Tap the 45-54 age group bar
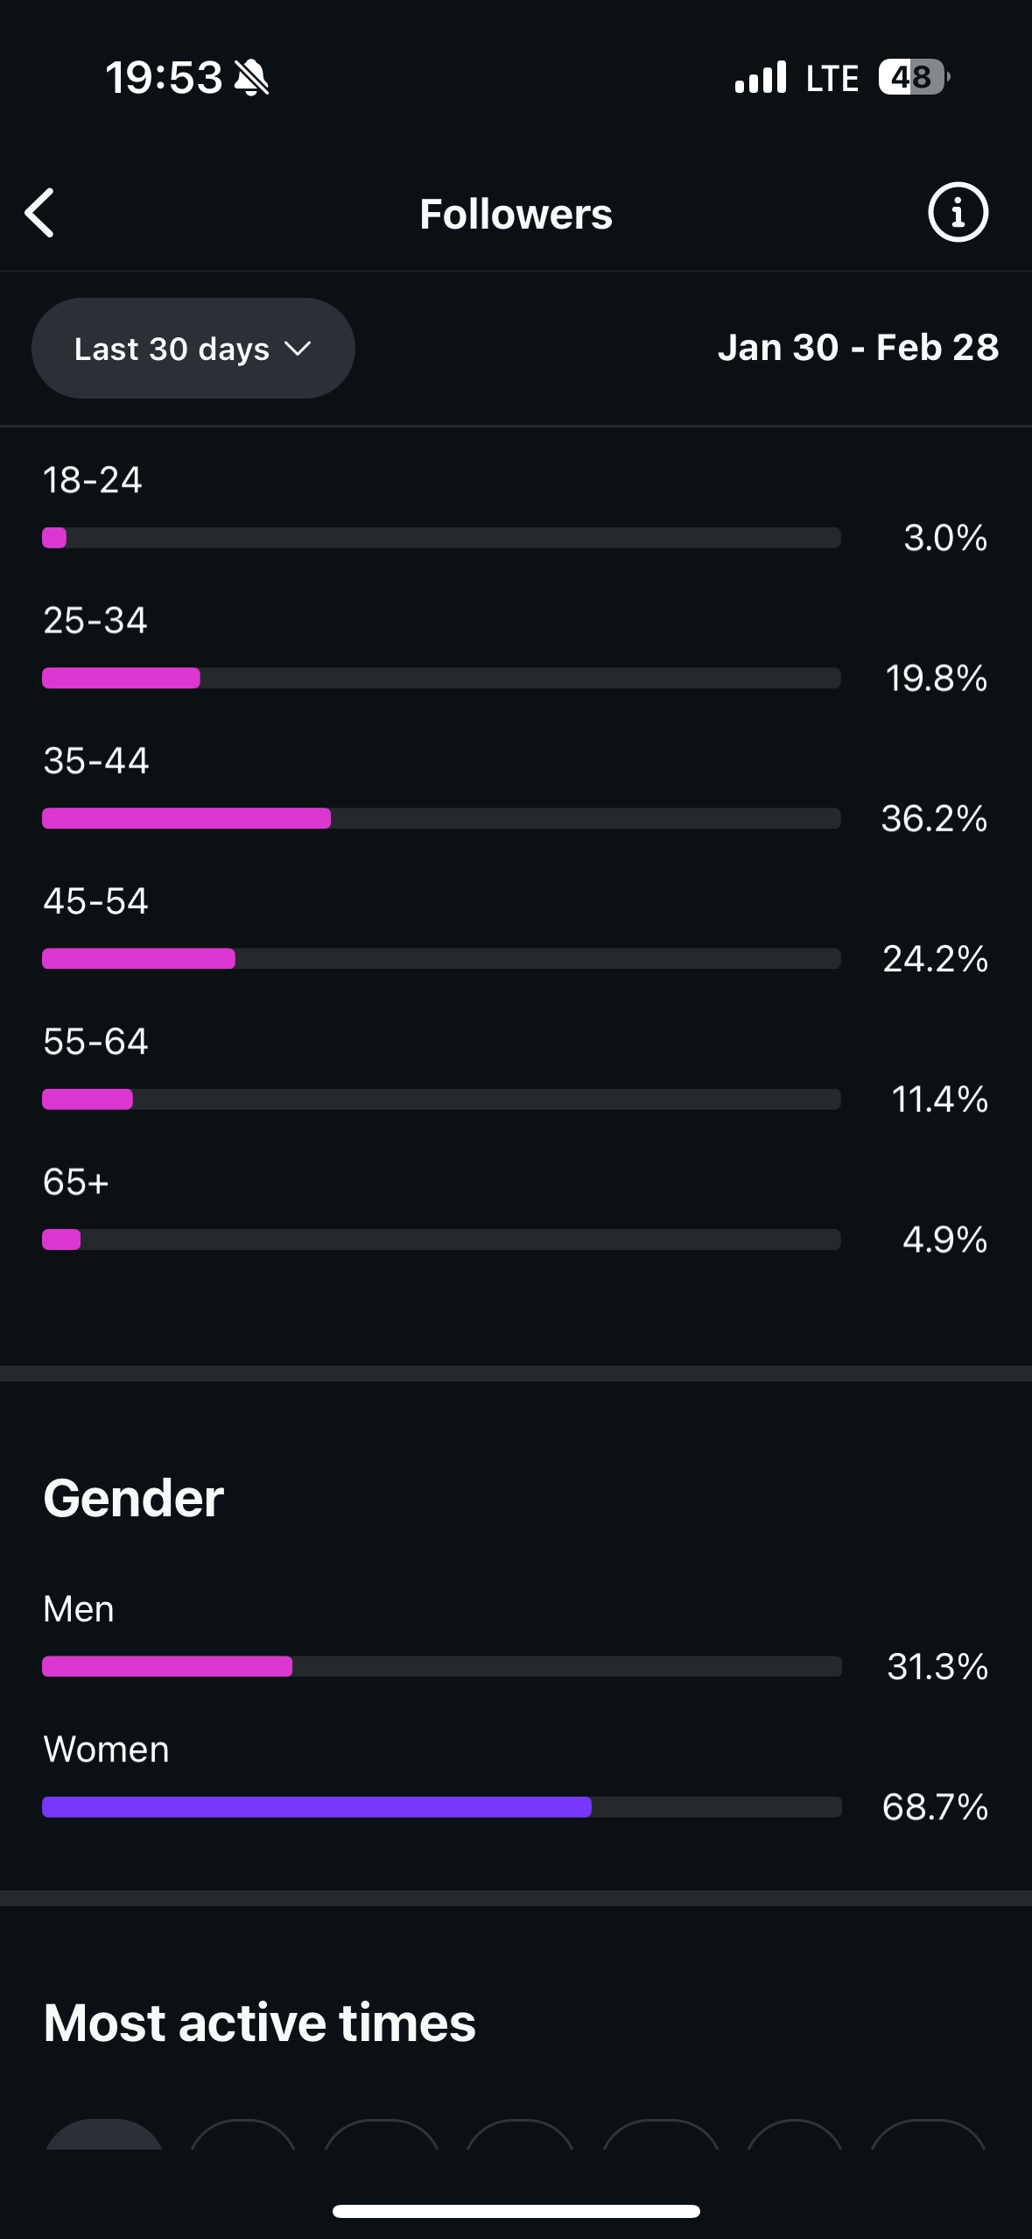This screenshot has height=2239, width=1032. point(441,959)
